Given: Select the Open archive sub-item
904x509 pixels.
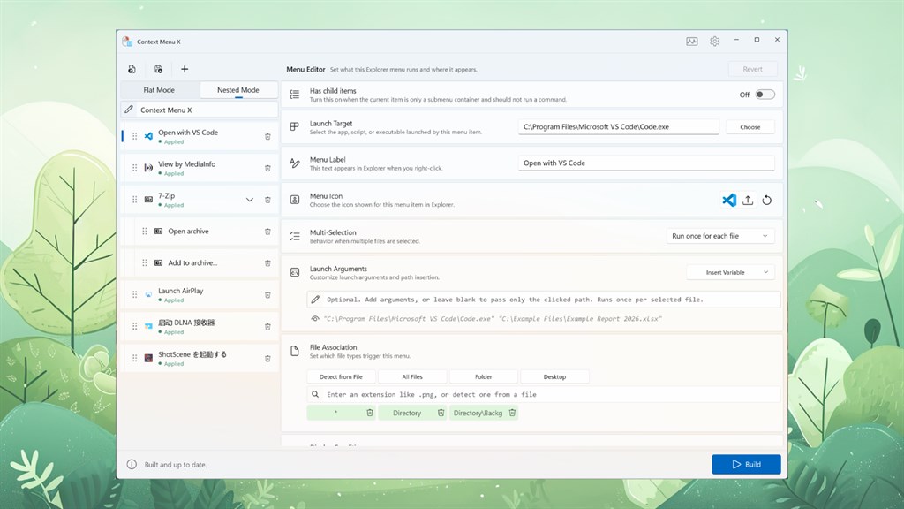Looking at the screenshot, I should click(x=202, y=232).
